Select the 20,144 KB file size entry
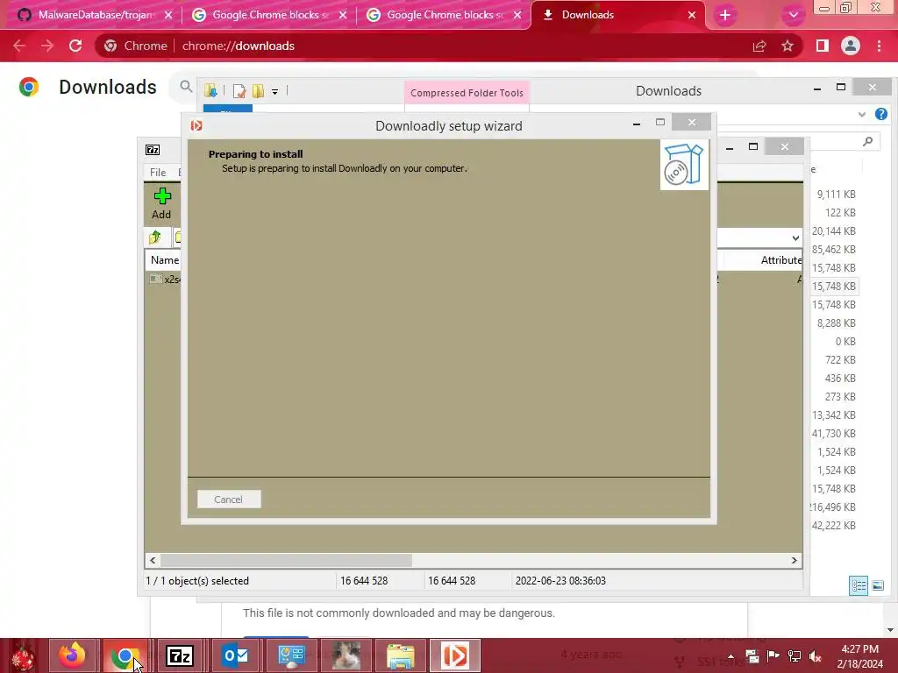Image resolution: width=898 pixels, height=673 pixels. point(834,230)
